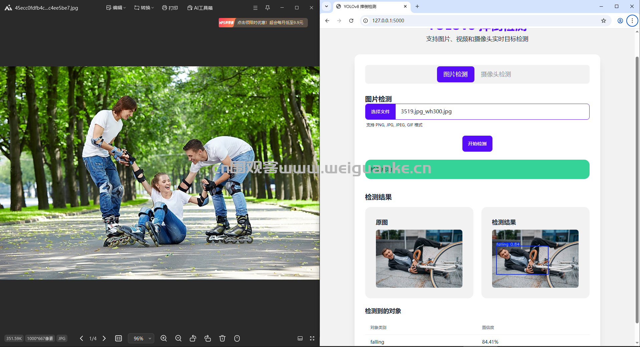Image resolution: width=640 pixels, height=347 pixels.
Task: Select the 图片检测 image detection tab
Action: coord(455,74)
